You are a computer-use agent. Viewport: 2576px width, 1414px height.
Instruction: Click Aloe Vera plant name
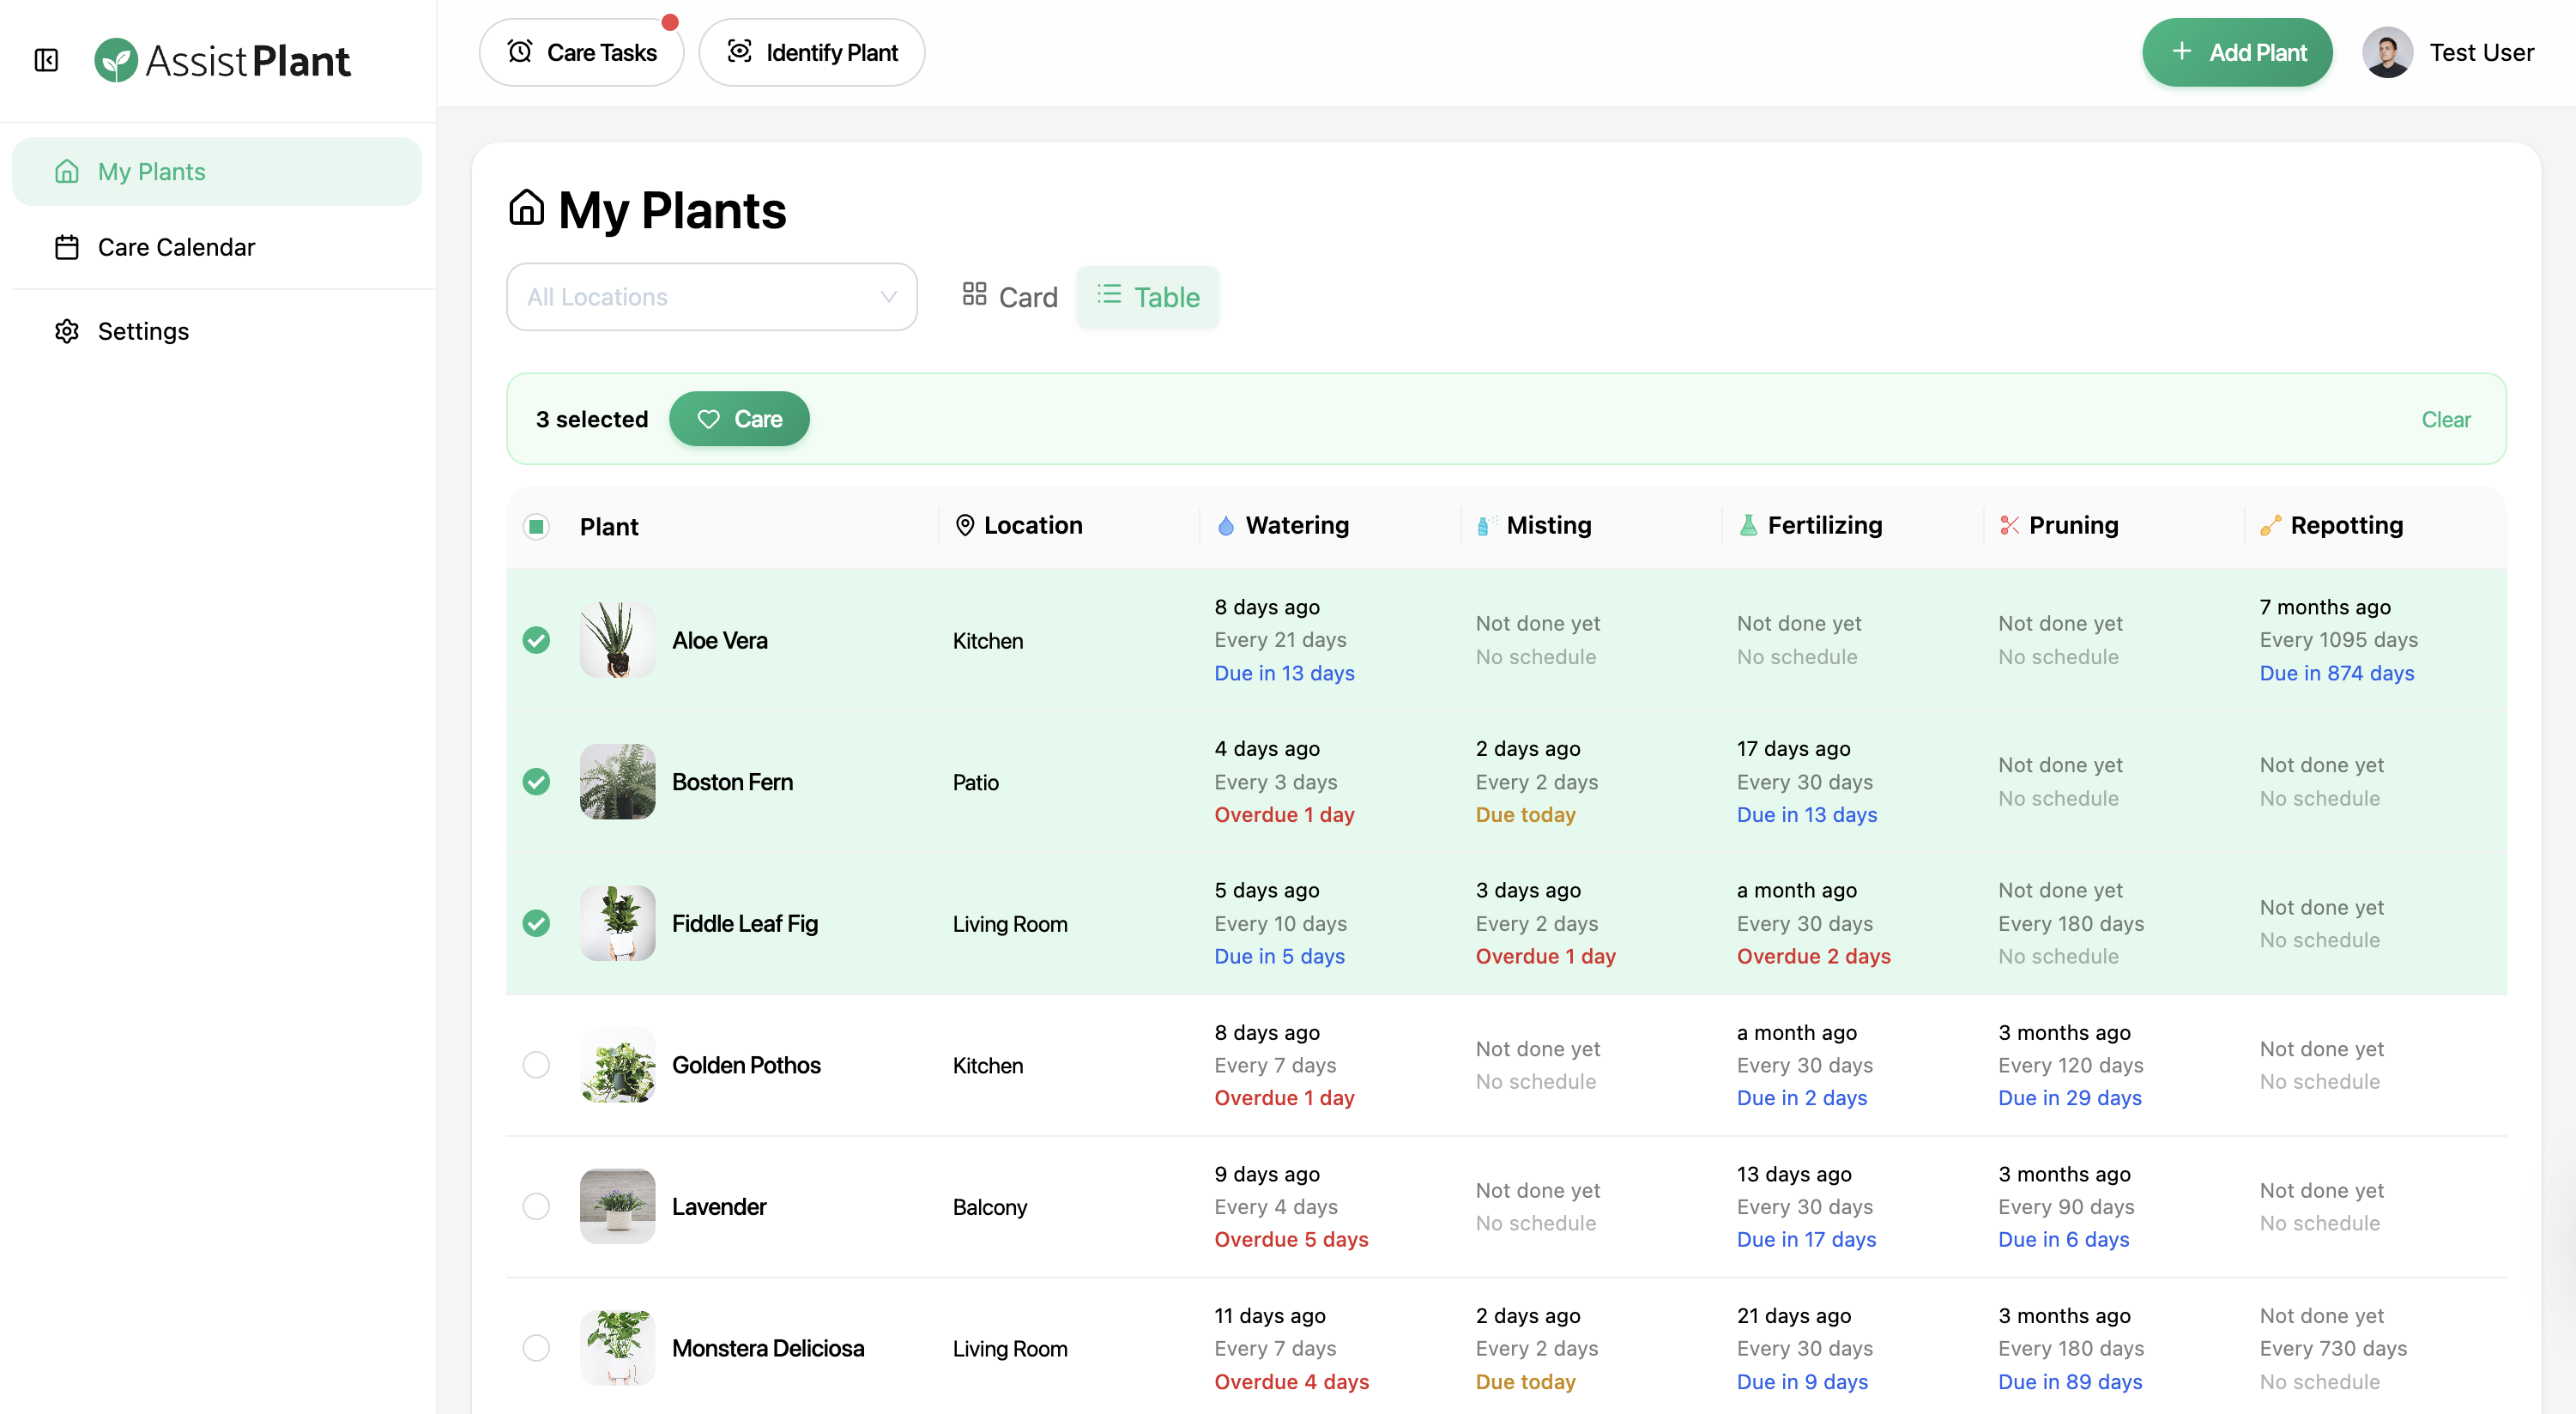[x=719, y=640]
